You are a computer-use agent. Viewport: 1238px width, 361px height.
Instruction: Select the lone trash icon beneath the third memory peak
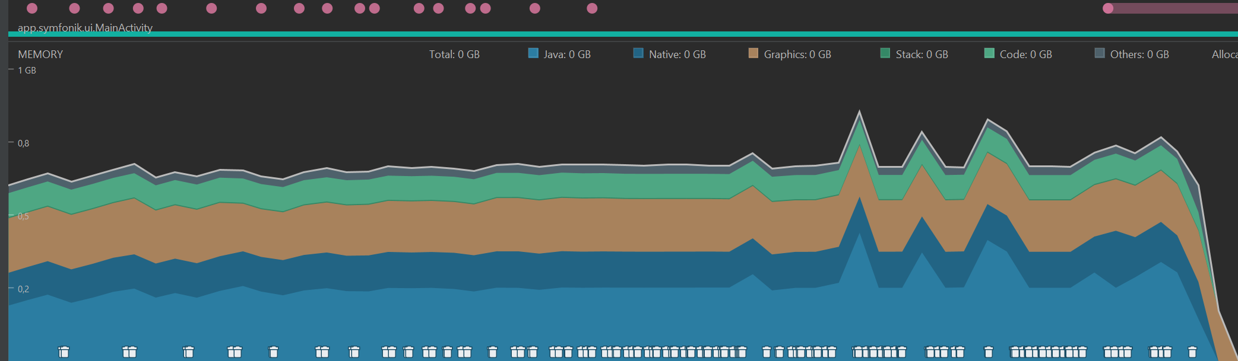click(989, 352)
